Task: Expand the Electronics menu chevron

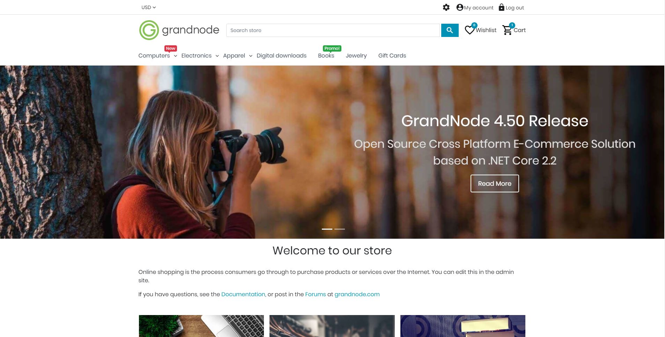Action: tap(217, 56)
